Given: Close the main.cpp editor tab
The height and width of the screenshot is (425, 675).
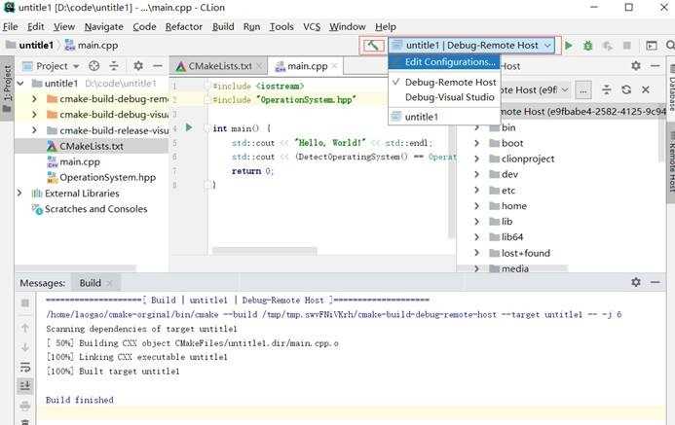Looking at the screenshot, I should 334,66.
